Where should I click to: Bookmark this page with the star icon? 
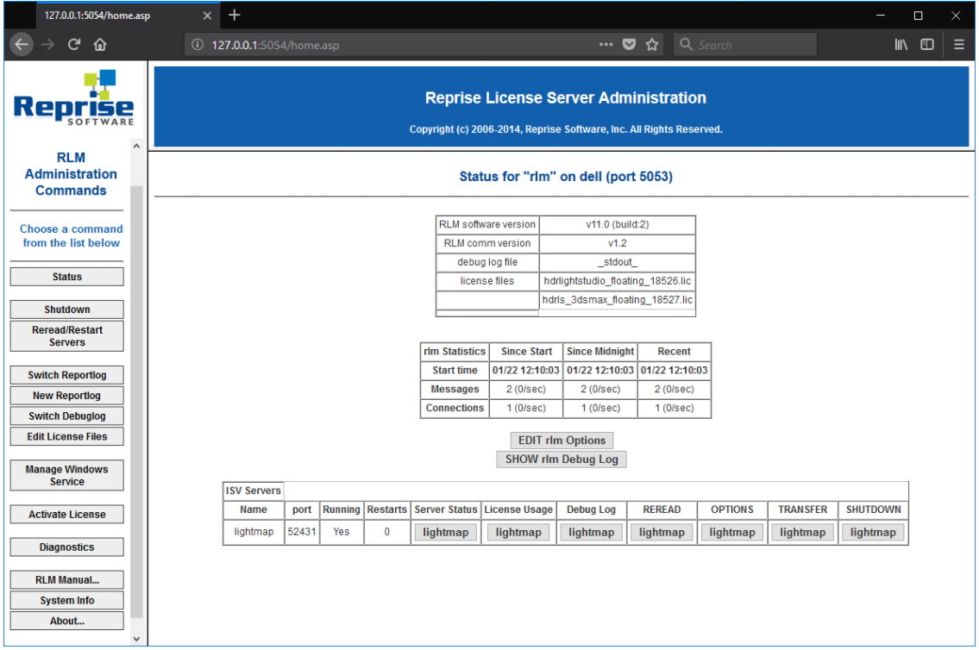point(652,44)
